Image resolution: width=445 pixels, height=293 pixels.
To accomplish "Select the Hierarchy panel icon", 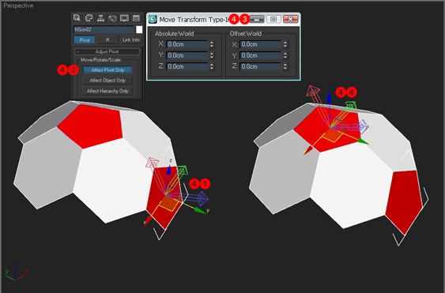I will (x=100, y=18).
